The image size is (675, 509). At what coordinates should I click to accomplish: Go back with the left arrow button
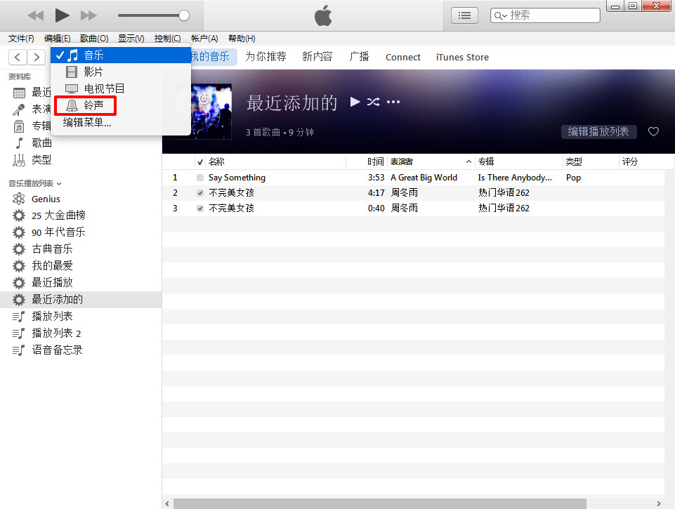(x=18, y=57)
